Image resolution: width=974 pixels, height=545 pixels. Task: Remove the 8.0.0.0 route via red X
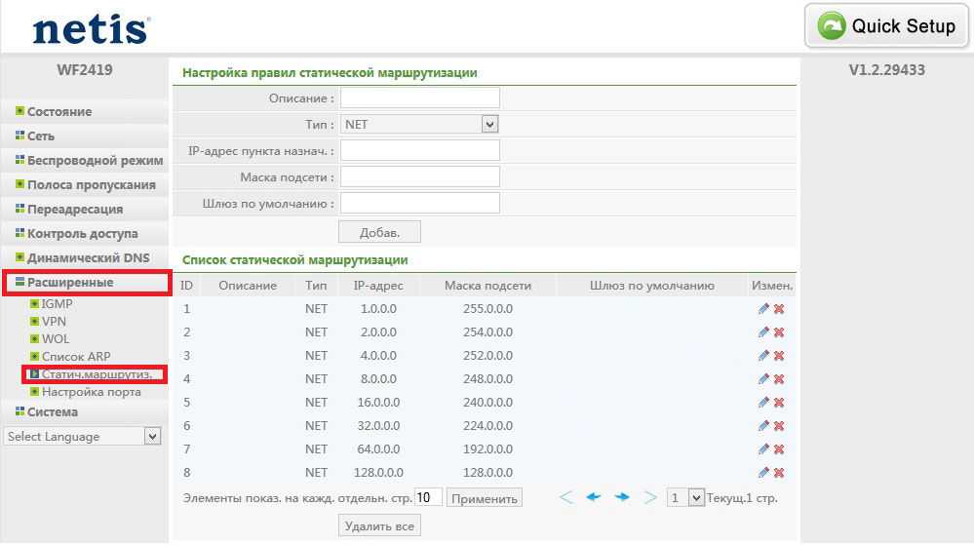tap(779, 379)
